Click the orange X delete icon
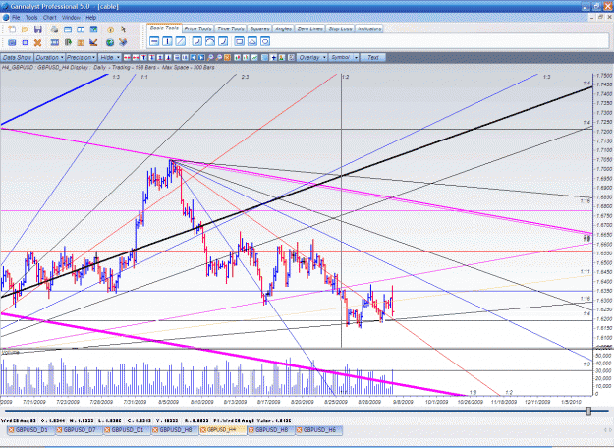Image resolution: width=614 pixels, height=448 pixels. 37,42
